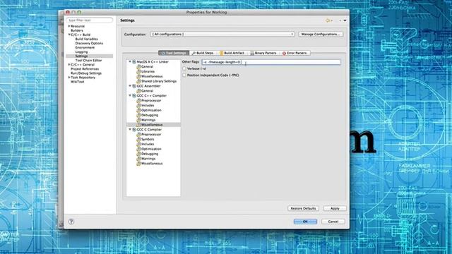452x254 pixels.
Task: Click Optimization icon under GCC C++ Compiler
Action: pos(138,110)
